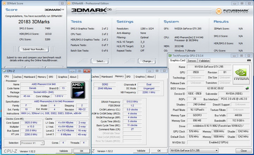Viewport: 254px width, 155px height.
Task: Click the GPU-Z title bar icon
Action: [170, 56]
